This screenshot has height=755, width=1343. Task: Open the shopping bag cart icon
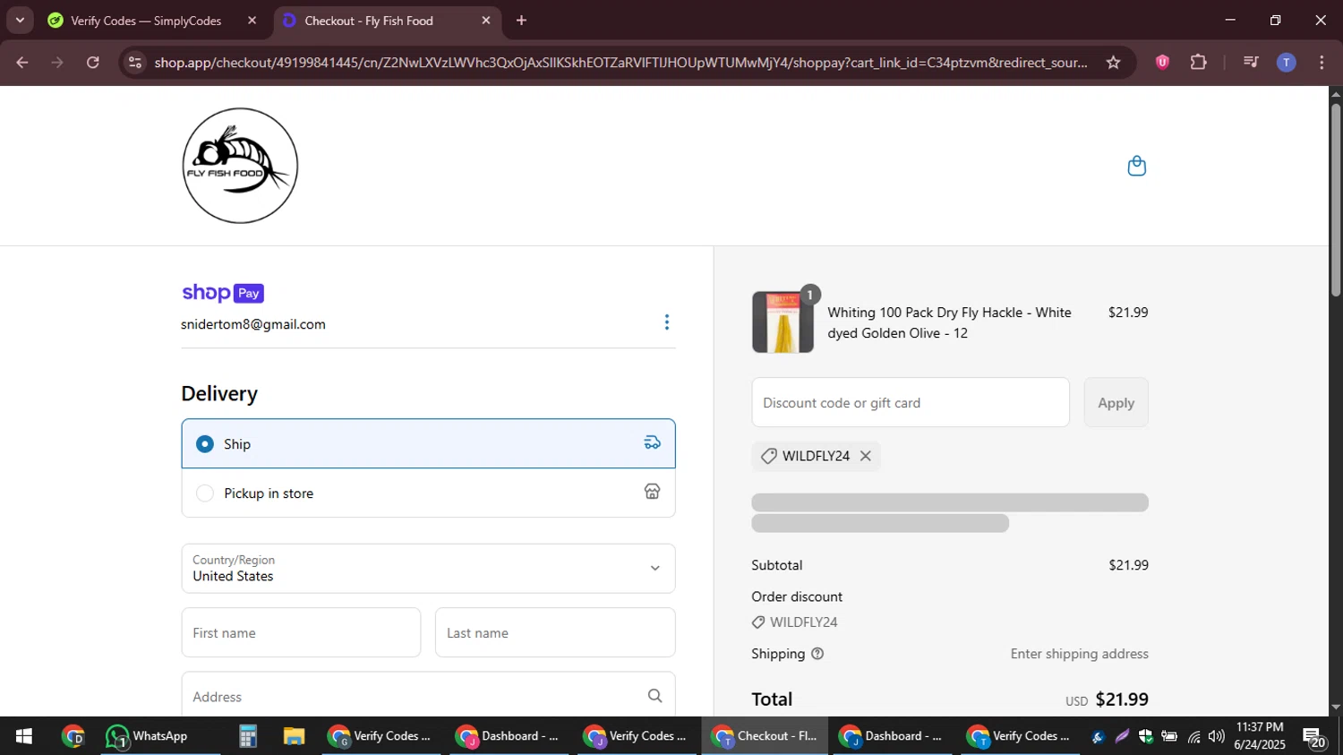[x=1136, y=166]
